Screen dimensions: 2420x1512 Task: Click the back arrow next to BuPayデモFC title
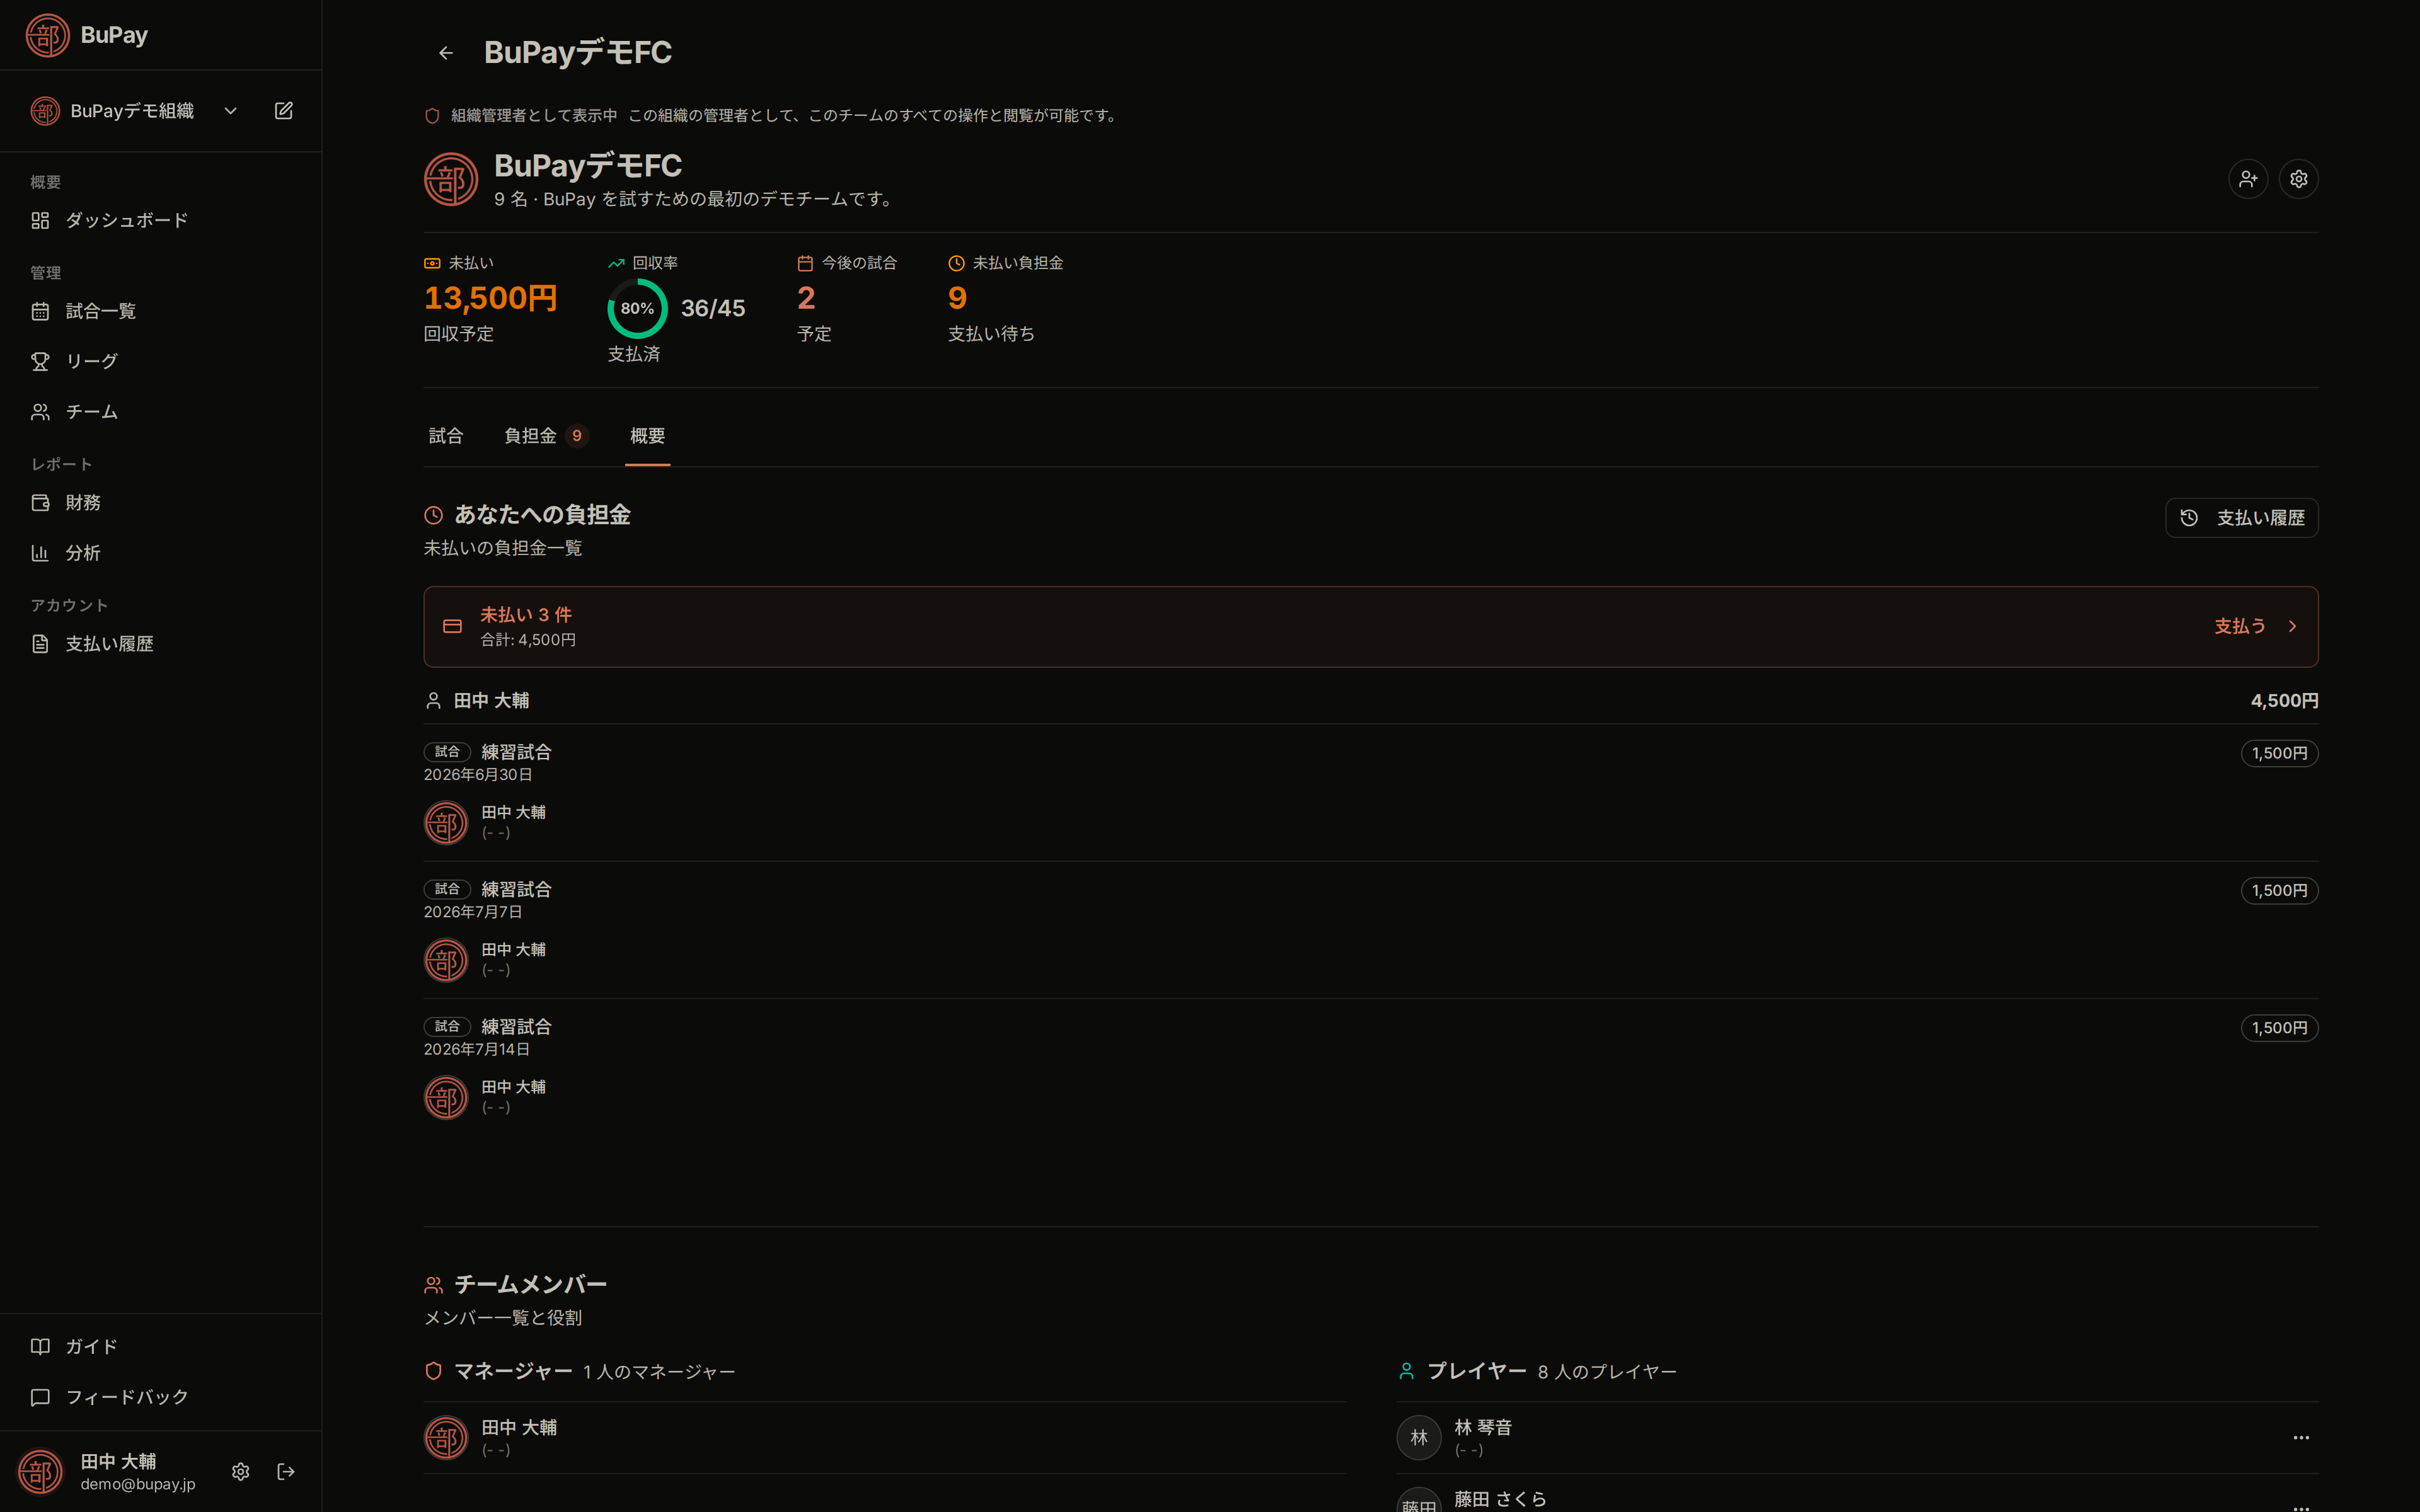pos(446,53)
